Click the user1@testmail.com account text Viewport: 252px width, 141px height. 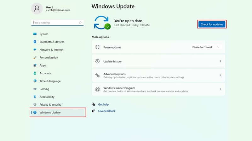tap(58, 10)
